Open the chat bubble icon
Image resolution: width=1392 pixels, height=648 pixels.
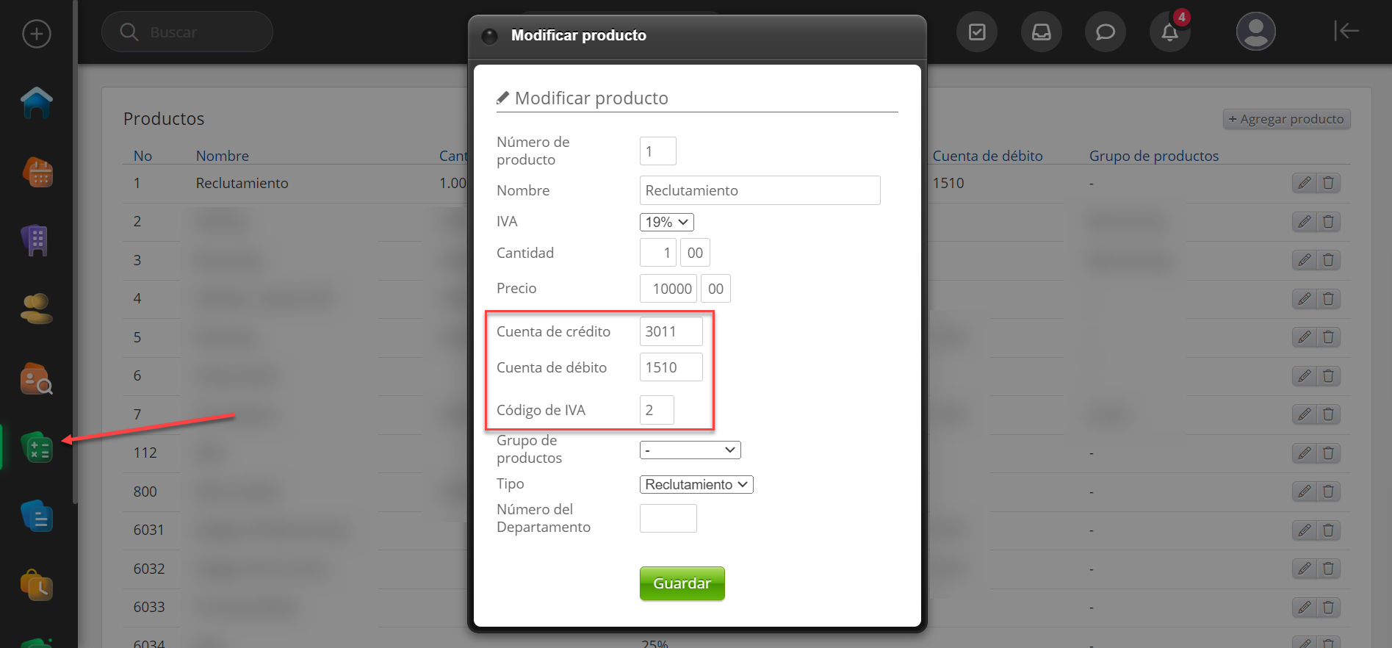pyautogui.click(x=1105, y=32)
